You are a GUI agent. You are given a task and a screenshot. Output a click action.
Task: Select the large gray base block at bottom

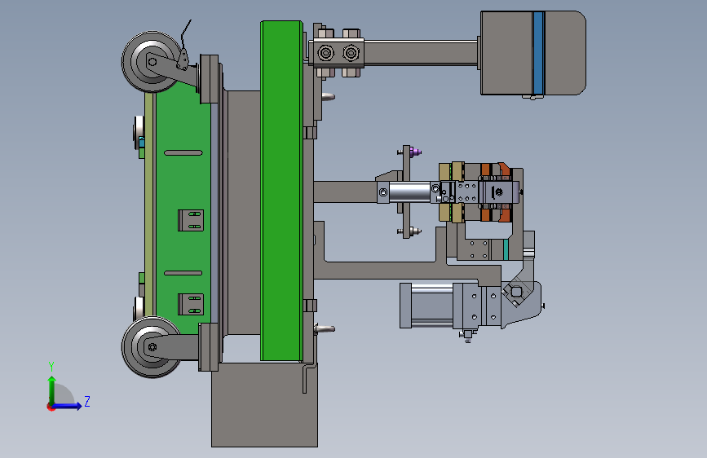[x=265, y=404]
